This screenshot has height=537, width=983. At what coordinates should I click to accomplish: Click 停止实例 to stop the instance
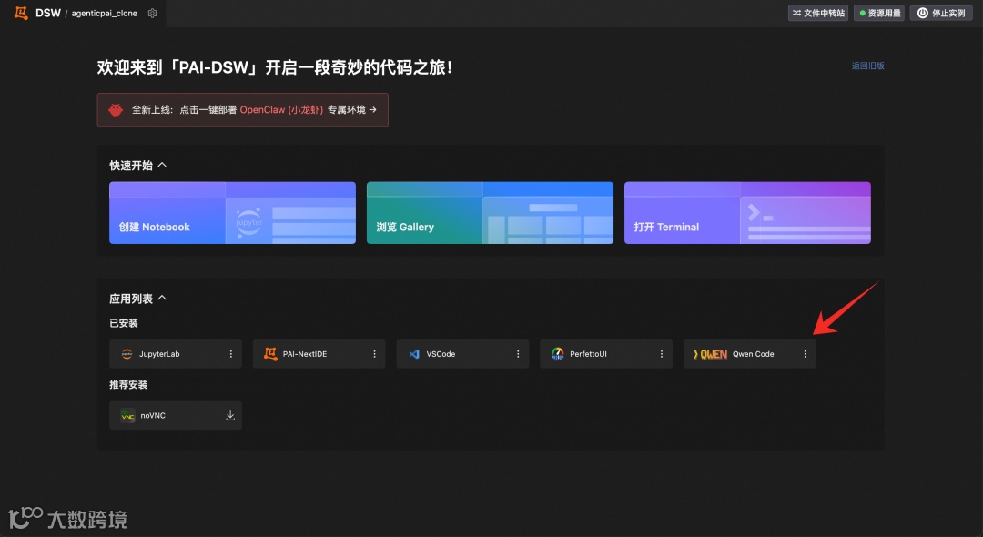tap(941, 13)
